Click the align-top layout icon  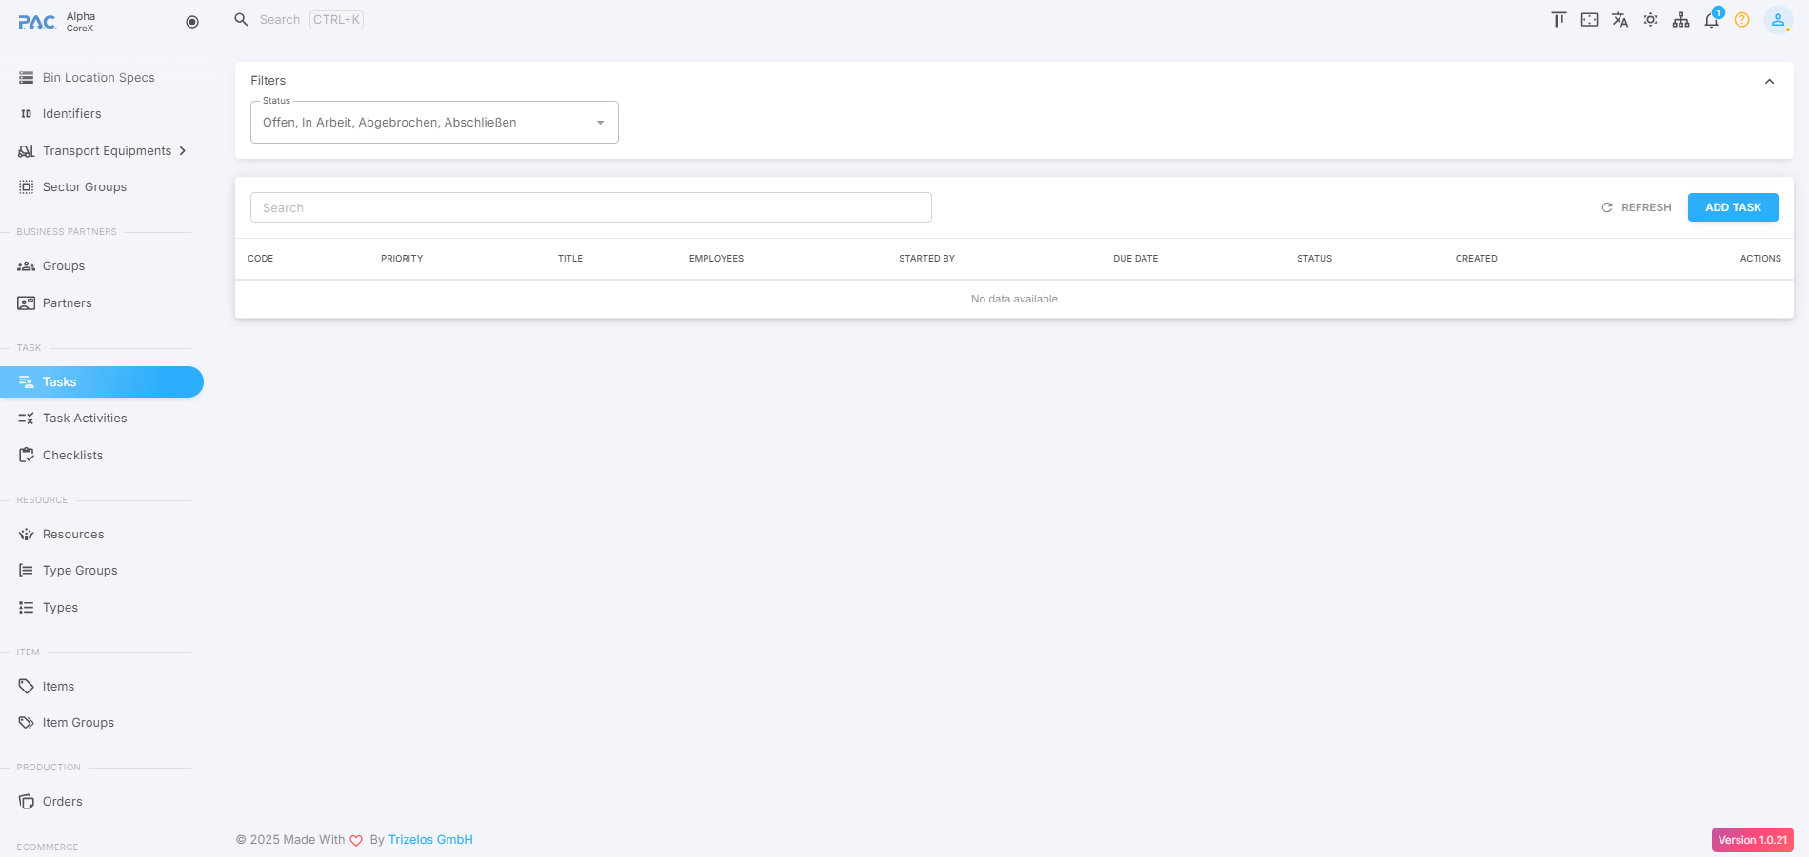(x=1559, y=20)
